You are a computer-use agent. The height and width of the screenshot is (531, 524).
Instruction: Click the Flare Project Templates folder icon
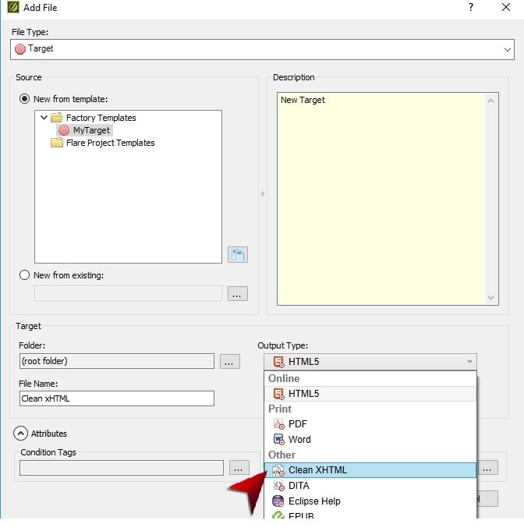click(x=57, y=143)
